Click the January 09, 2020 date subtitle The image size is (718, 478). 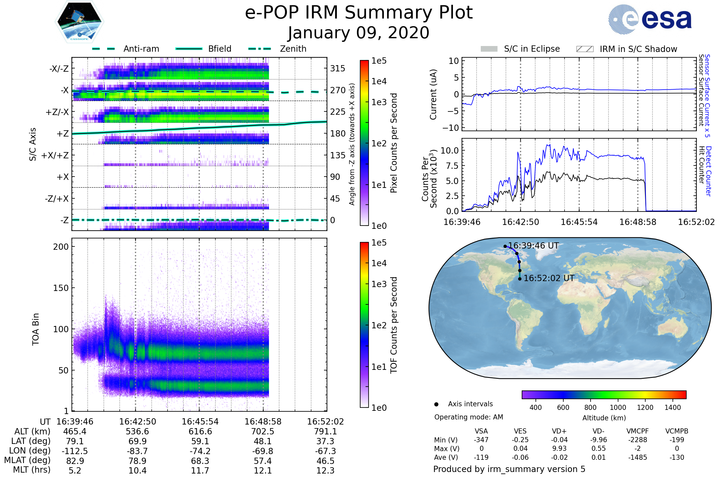[x=359, y=33]
